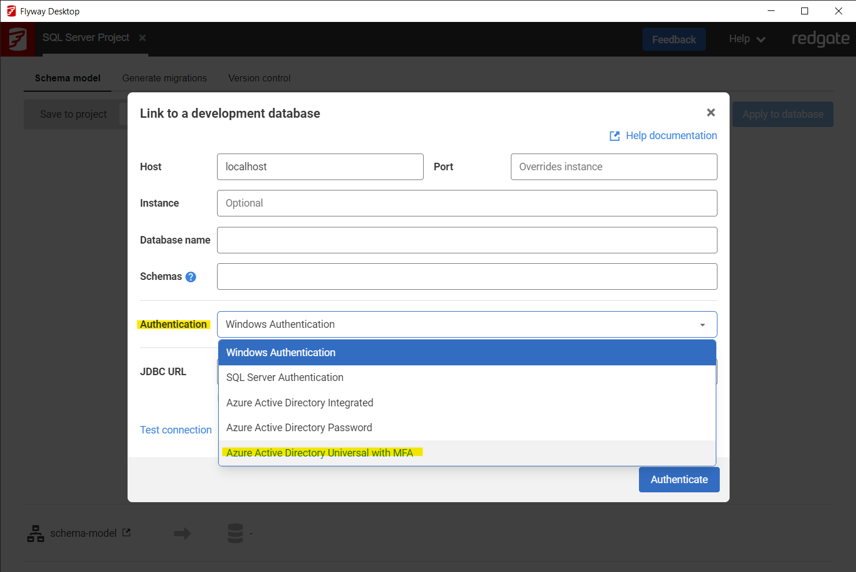Image resolution: width=856 pixels, height=572 pixels.
Task: Focus the Database name input field
Action: [466, 240]
